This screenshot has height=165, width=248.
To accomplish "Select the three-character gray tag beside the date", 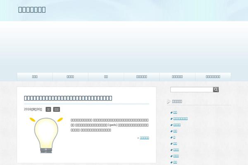I will pyautogui.click(x=57, y=109).
